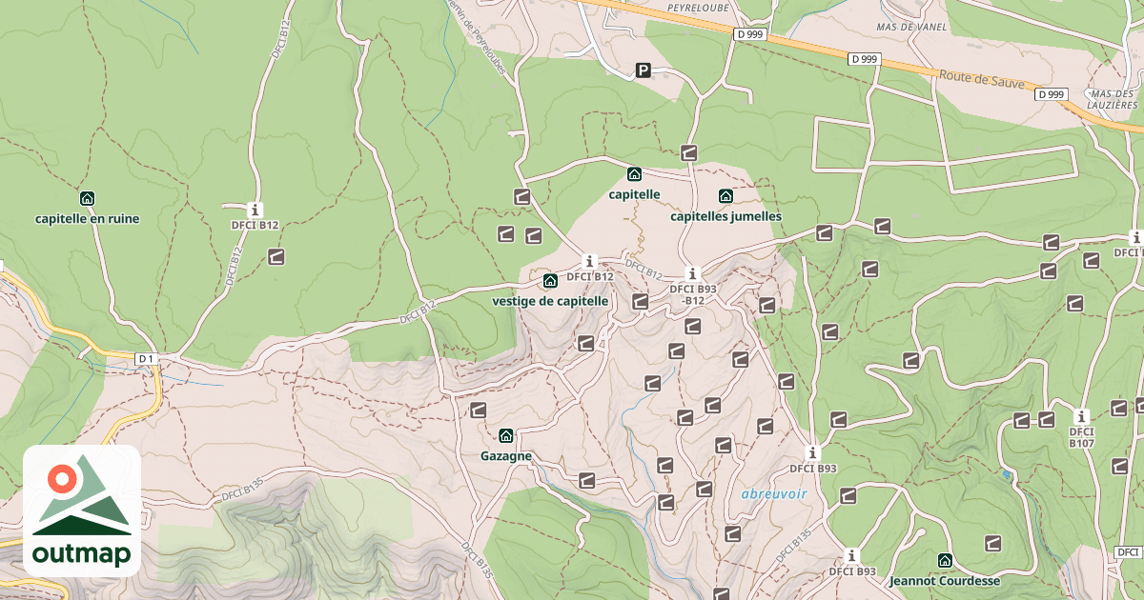Click D 999 shield beside Mas des Lauzières
1144x600 pixels.
click(1052, 94)
